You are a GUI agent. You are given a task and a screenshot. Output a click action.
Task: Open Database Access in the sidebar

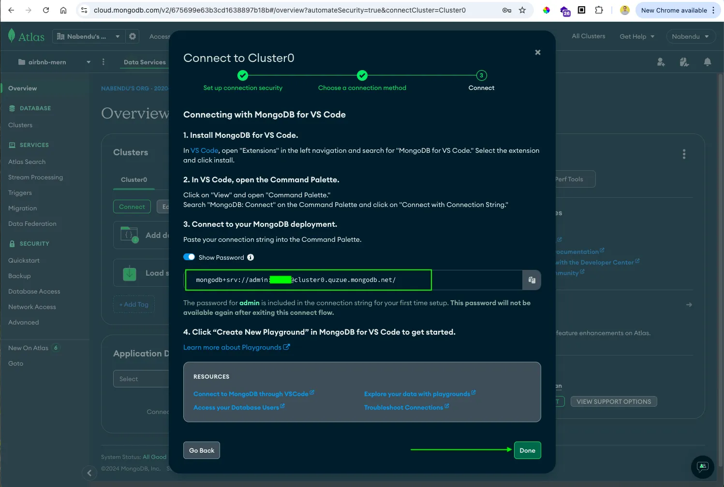pos(34,291)
